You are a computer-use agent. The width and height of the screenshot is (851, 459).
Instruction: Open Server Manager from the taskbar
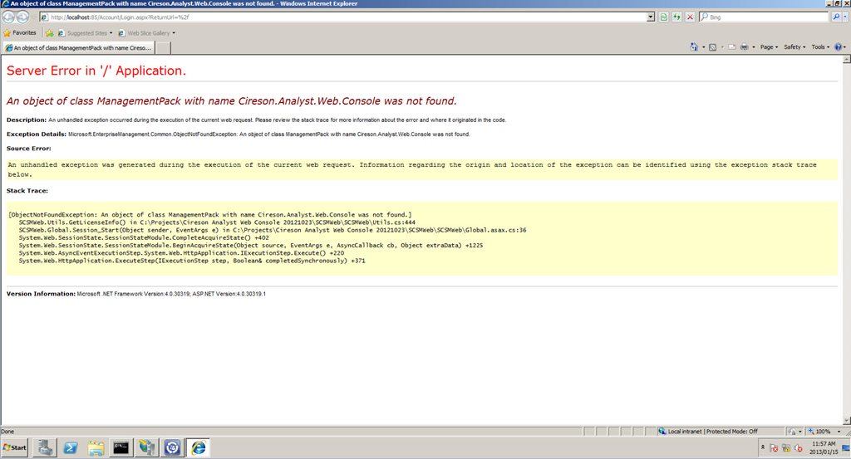pos(46,447)
